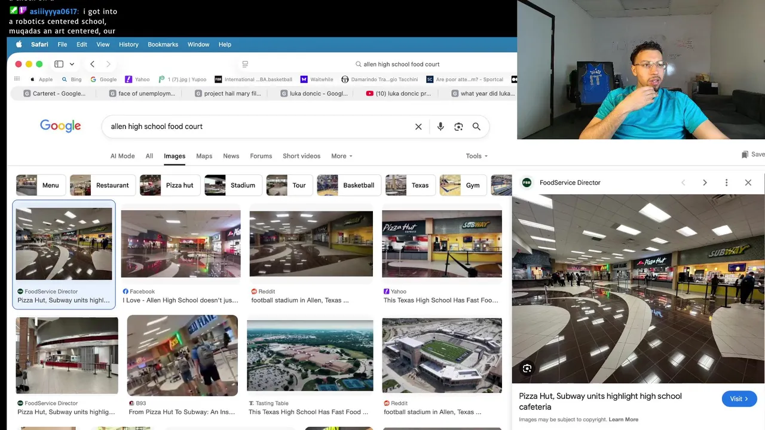
Task: Open B93 Pizza Hut to Subway image
Action: point(182,355)
